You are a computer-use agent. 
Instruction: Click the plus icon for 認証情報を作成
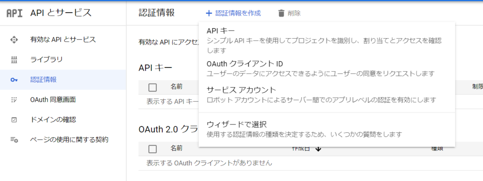(x=209, y=13)
